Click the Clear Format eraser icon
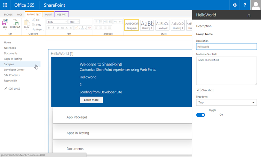261x157 pixels. pyautogui.click(x=89, y=28)
